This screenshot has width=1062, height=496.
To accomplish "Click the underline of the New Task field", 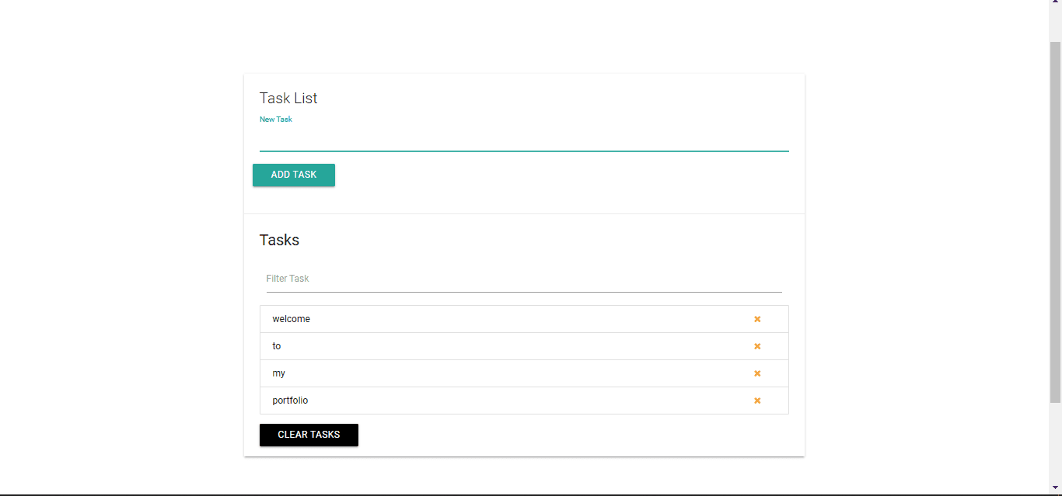I will (524, 151).
